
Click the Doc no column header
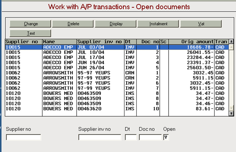pos(148,41)
